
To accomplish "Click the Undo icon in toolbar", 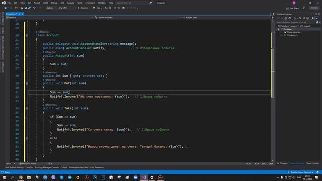I will click(35, 8).
